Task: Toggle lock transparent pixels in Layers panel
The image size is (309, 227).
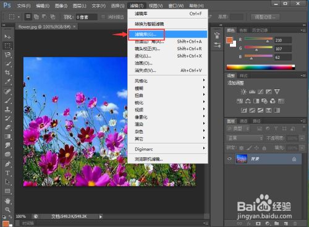Action: tap(241, 148)
